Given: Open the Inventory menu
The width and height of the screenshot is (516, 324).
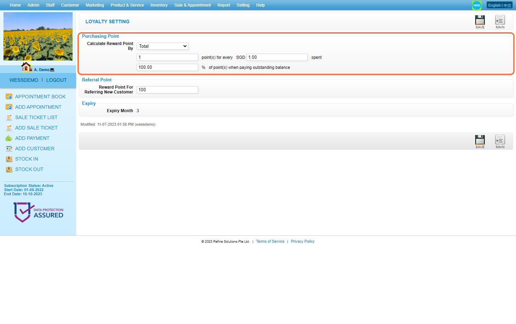Looking at the screenshot, I should 159,5.
